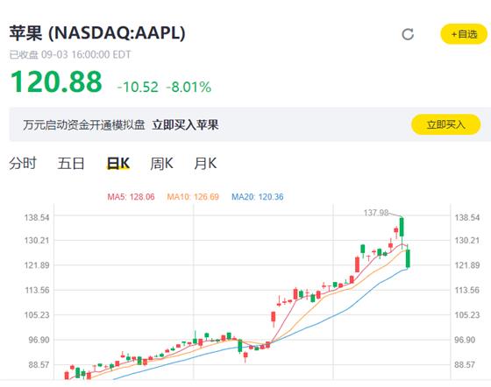Add AAPL with the +自选 button
Viewport: 491px width, 387px height.
464,34
